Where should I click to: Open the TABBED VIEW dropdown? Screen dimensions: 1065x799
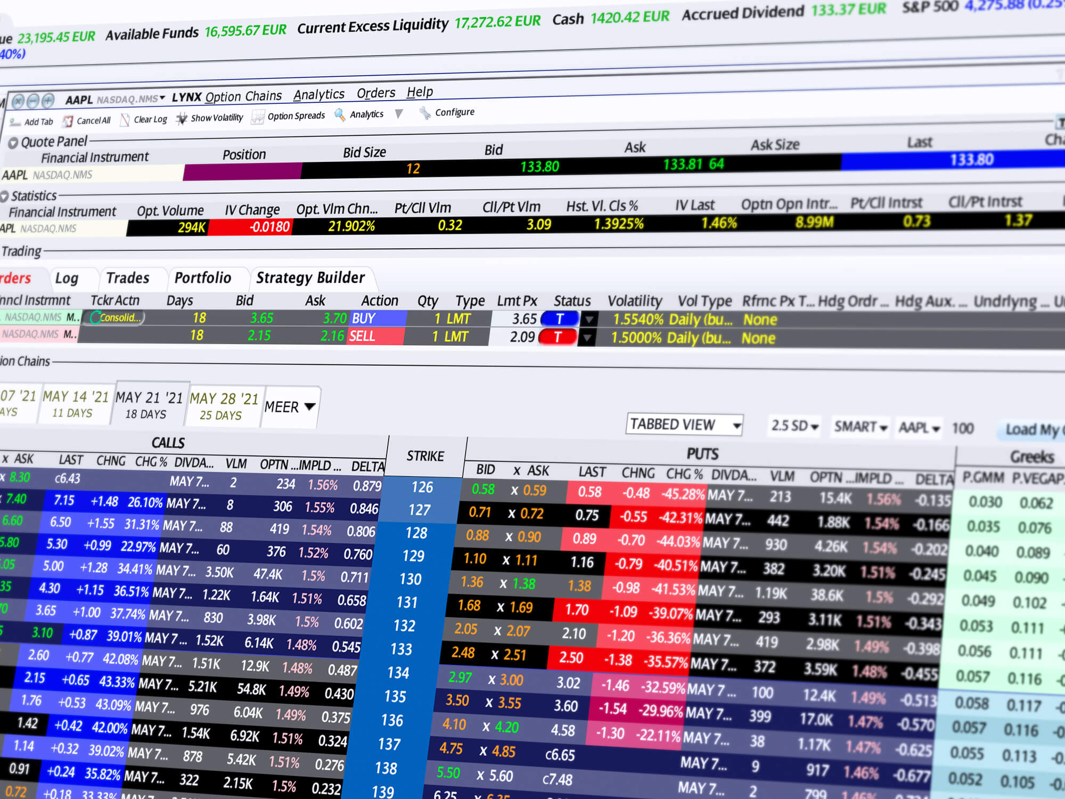(x=684, y=425)
